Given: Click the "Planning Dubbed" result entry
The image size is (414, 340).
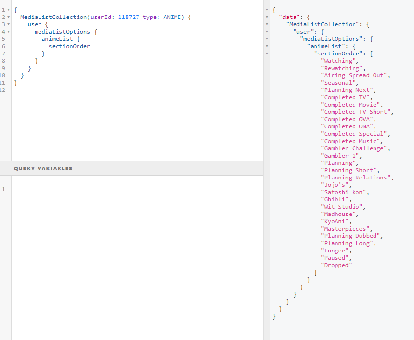Looking at the screenshot, I should [x=351, y=236].
